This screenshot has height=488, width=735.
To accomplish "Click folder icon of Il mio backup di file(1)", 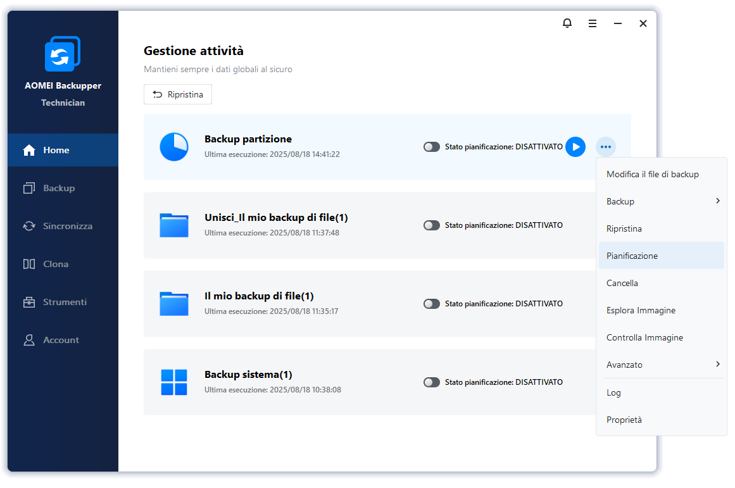I will point(173,304).
